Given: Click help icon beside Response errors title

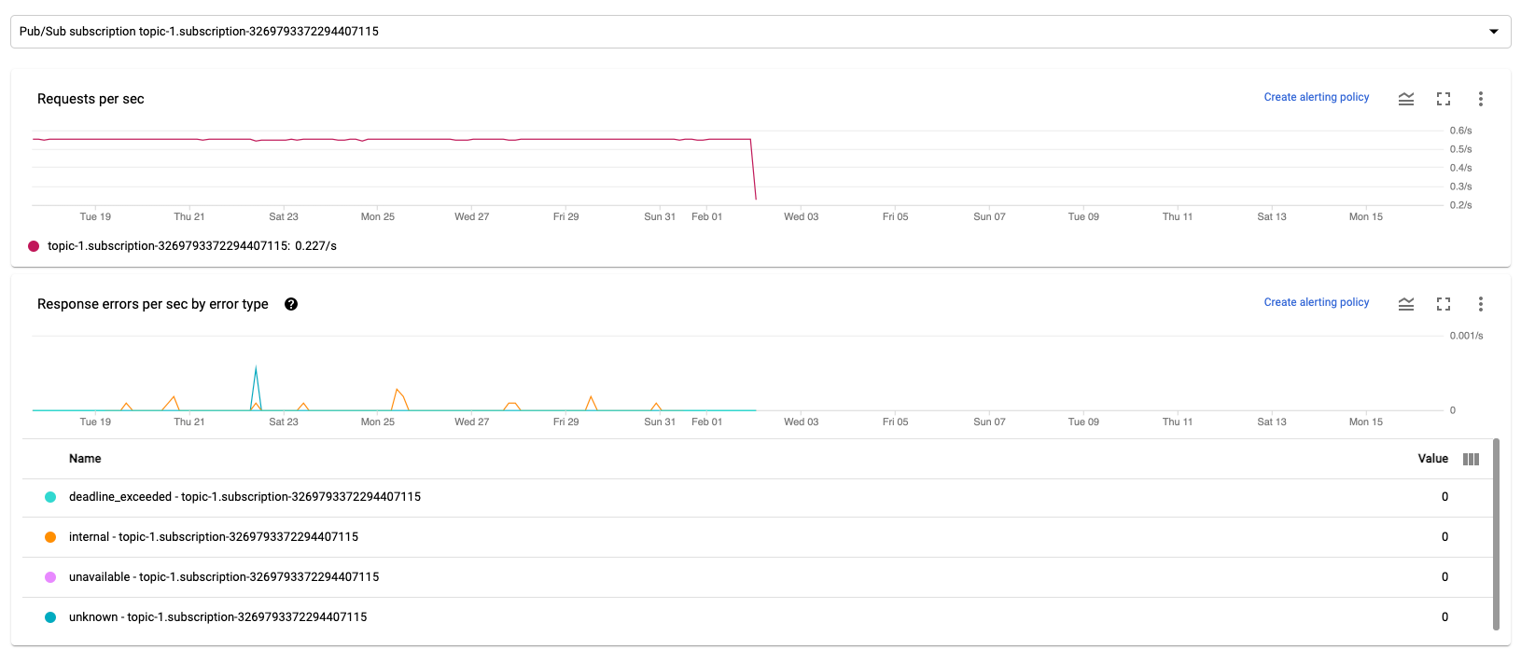Looking at the screenshot, I should click(291, 304).
